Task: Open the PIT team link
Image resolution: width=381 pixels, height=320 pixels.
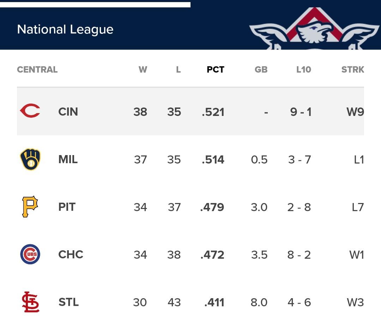Action: click(67, 207)
